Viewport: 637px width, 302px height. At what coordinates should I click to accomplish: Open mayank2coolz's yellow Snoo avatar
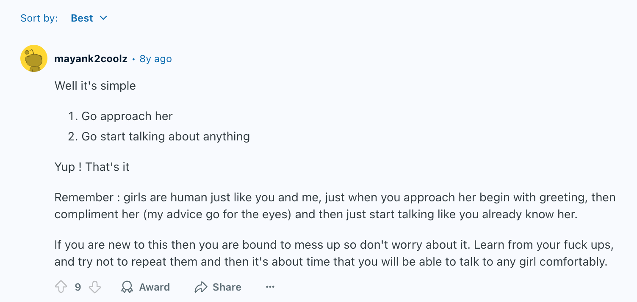[34, 58]
